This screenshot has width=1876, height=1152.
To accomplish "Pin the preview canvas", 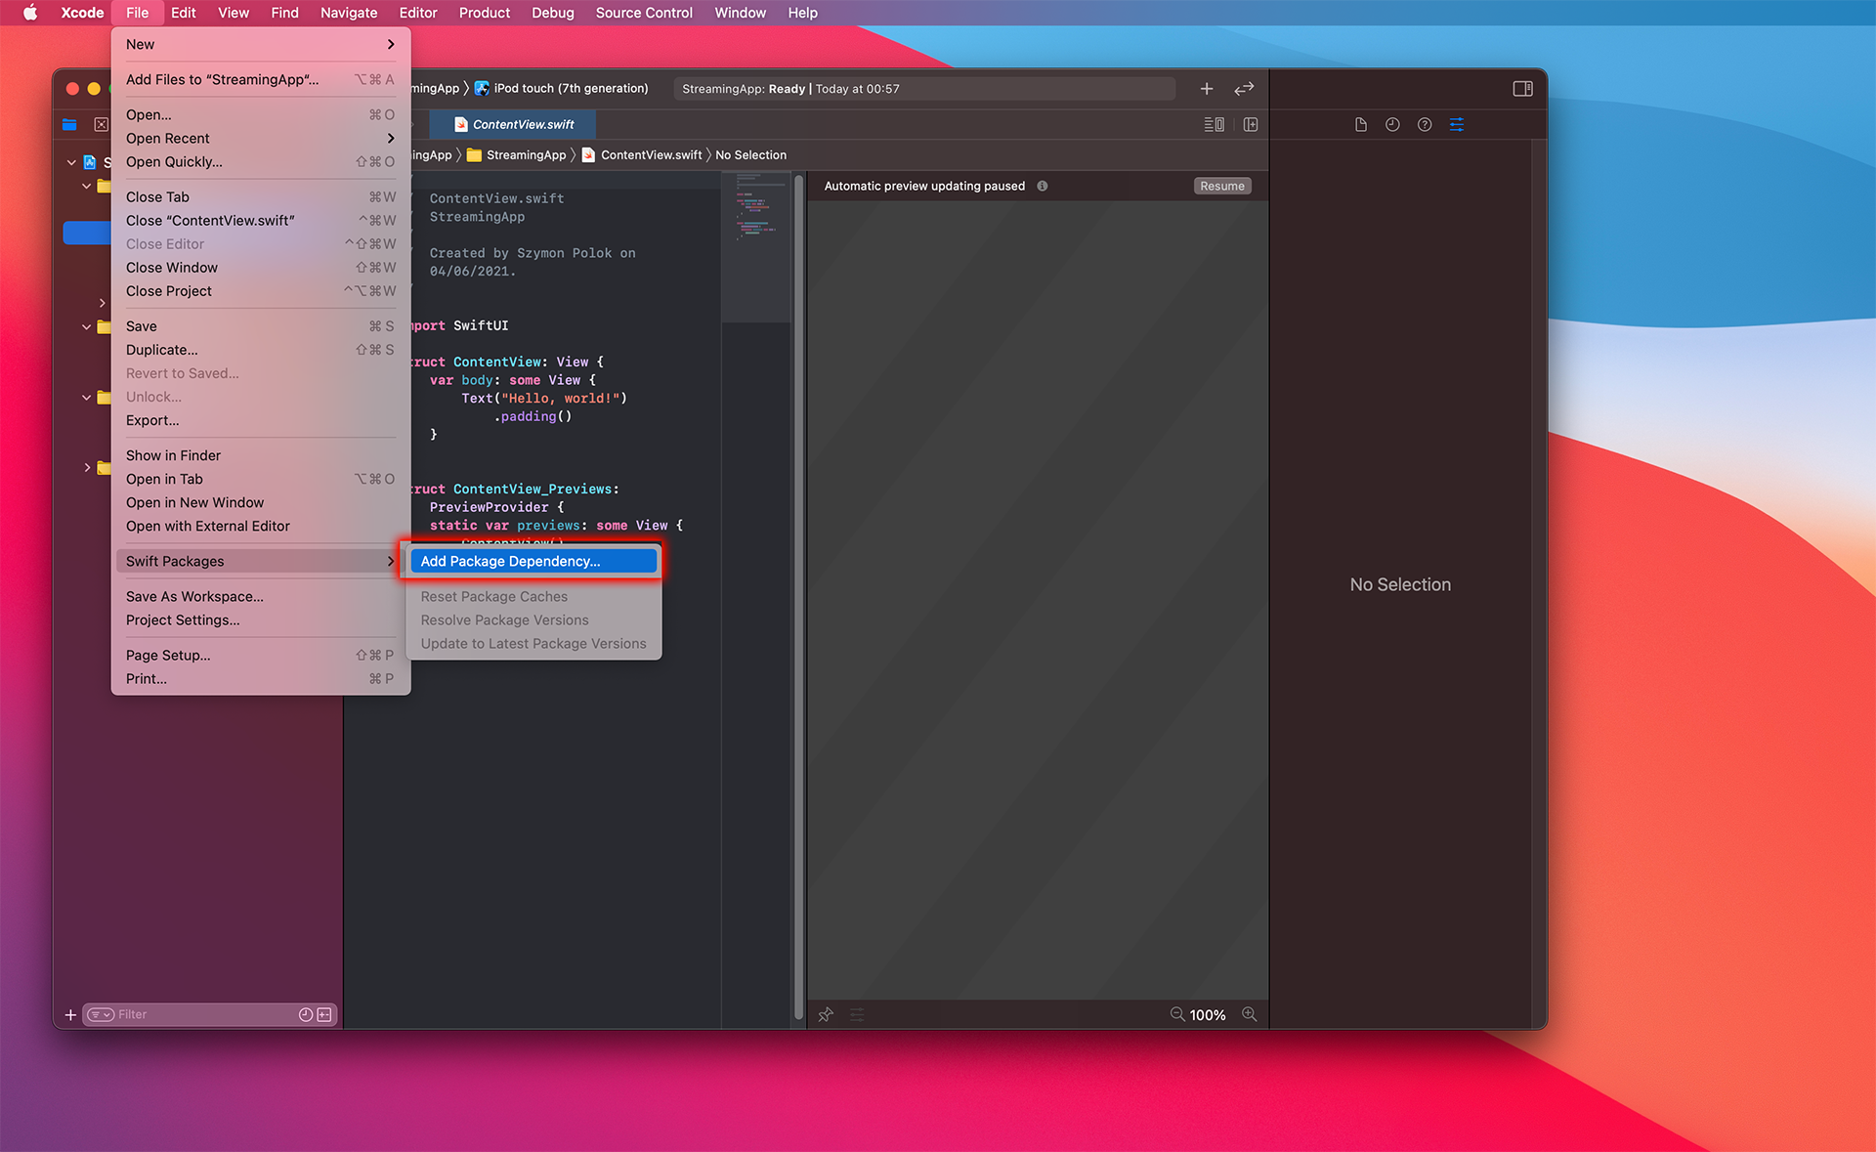I will (x=826, y=1014).
